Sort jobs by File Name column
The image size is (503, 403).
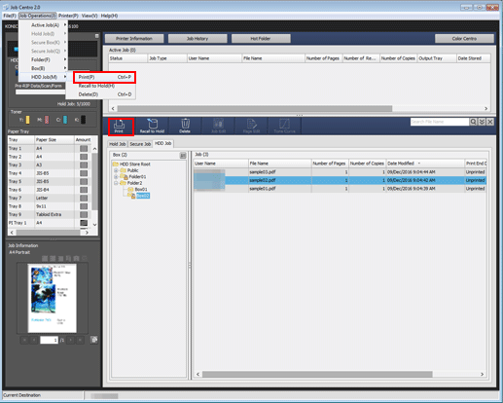(279, 164)
